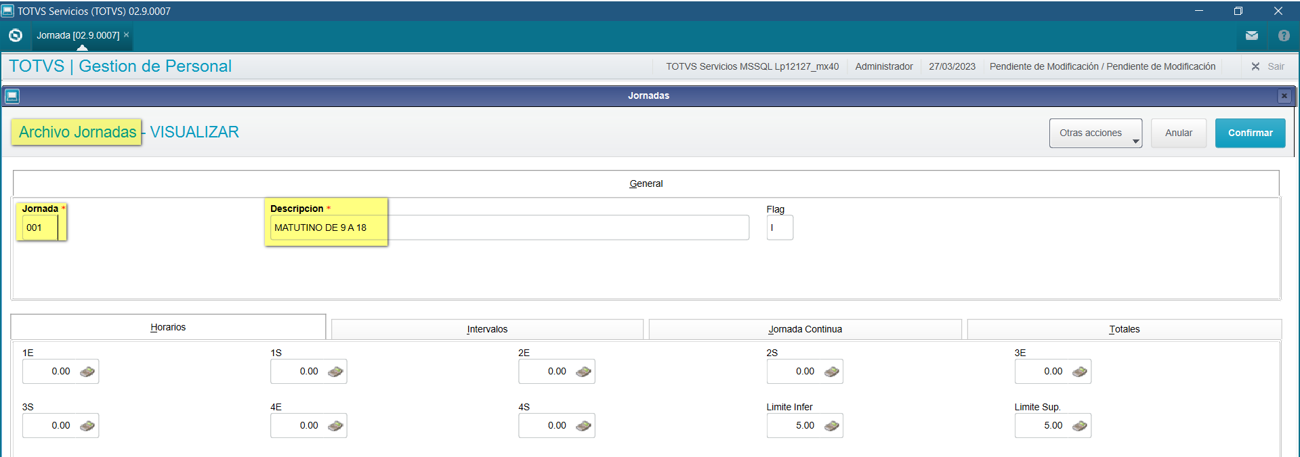1300x457 pixels.
Task: Click into the Flag input field
Action: tap(779, 228)
